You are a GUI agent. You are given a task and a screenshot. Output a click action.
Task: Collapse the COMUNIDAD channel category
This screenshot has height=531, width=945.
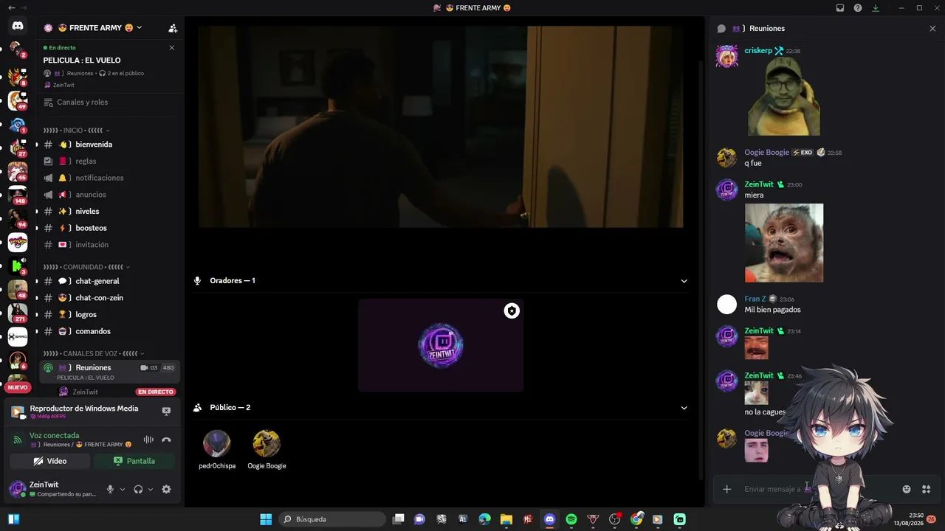(86, 267)
